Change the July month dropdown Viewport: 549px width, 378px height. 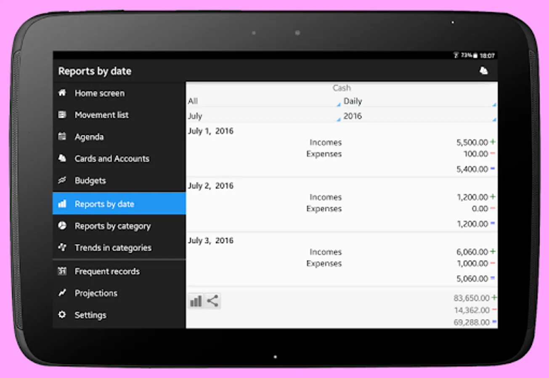264,116
